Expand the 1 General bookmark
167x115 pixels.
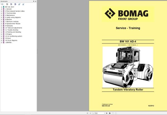[2, 9]
